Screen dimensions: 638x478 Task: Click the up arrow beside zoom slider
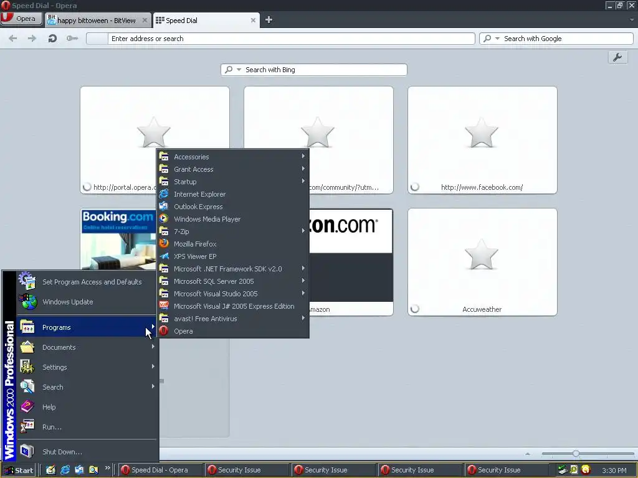(x=527, y=454)
